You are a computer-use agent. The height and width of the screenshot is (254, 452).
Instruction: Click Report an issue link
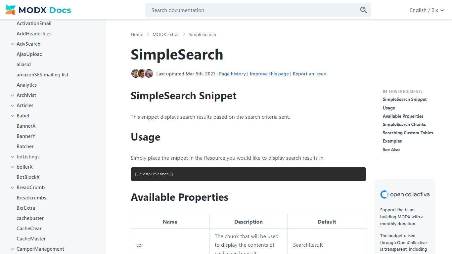pos(309,74)
